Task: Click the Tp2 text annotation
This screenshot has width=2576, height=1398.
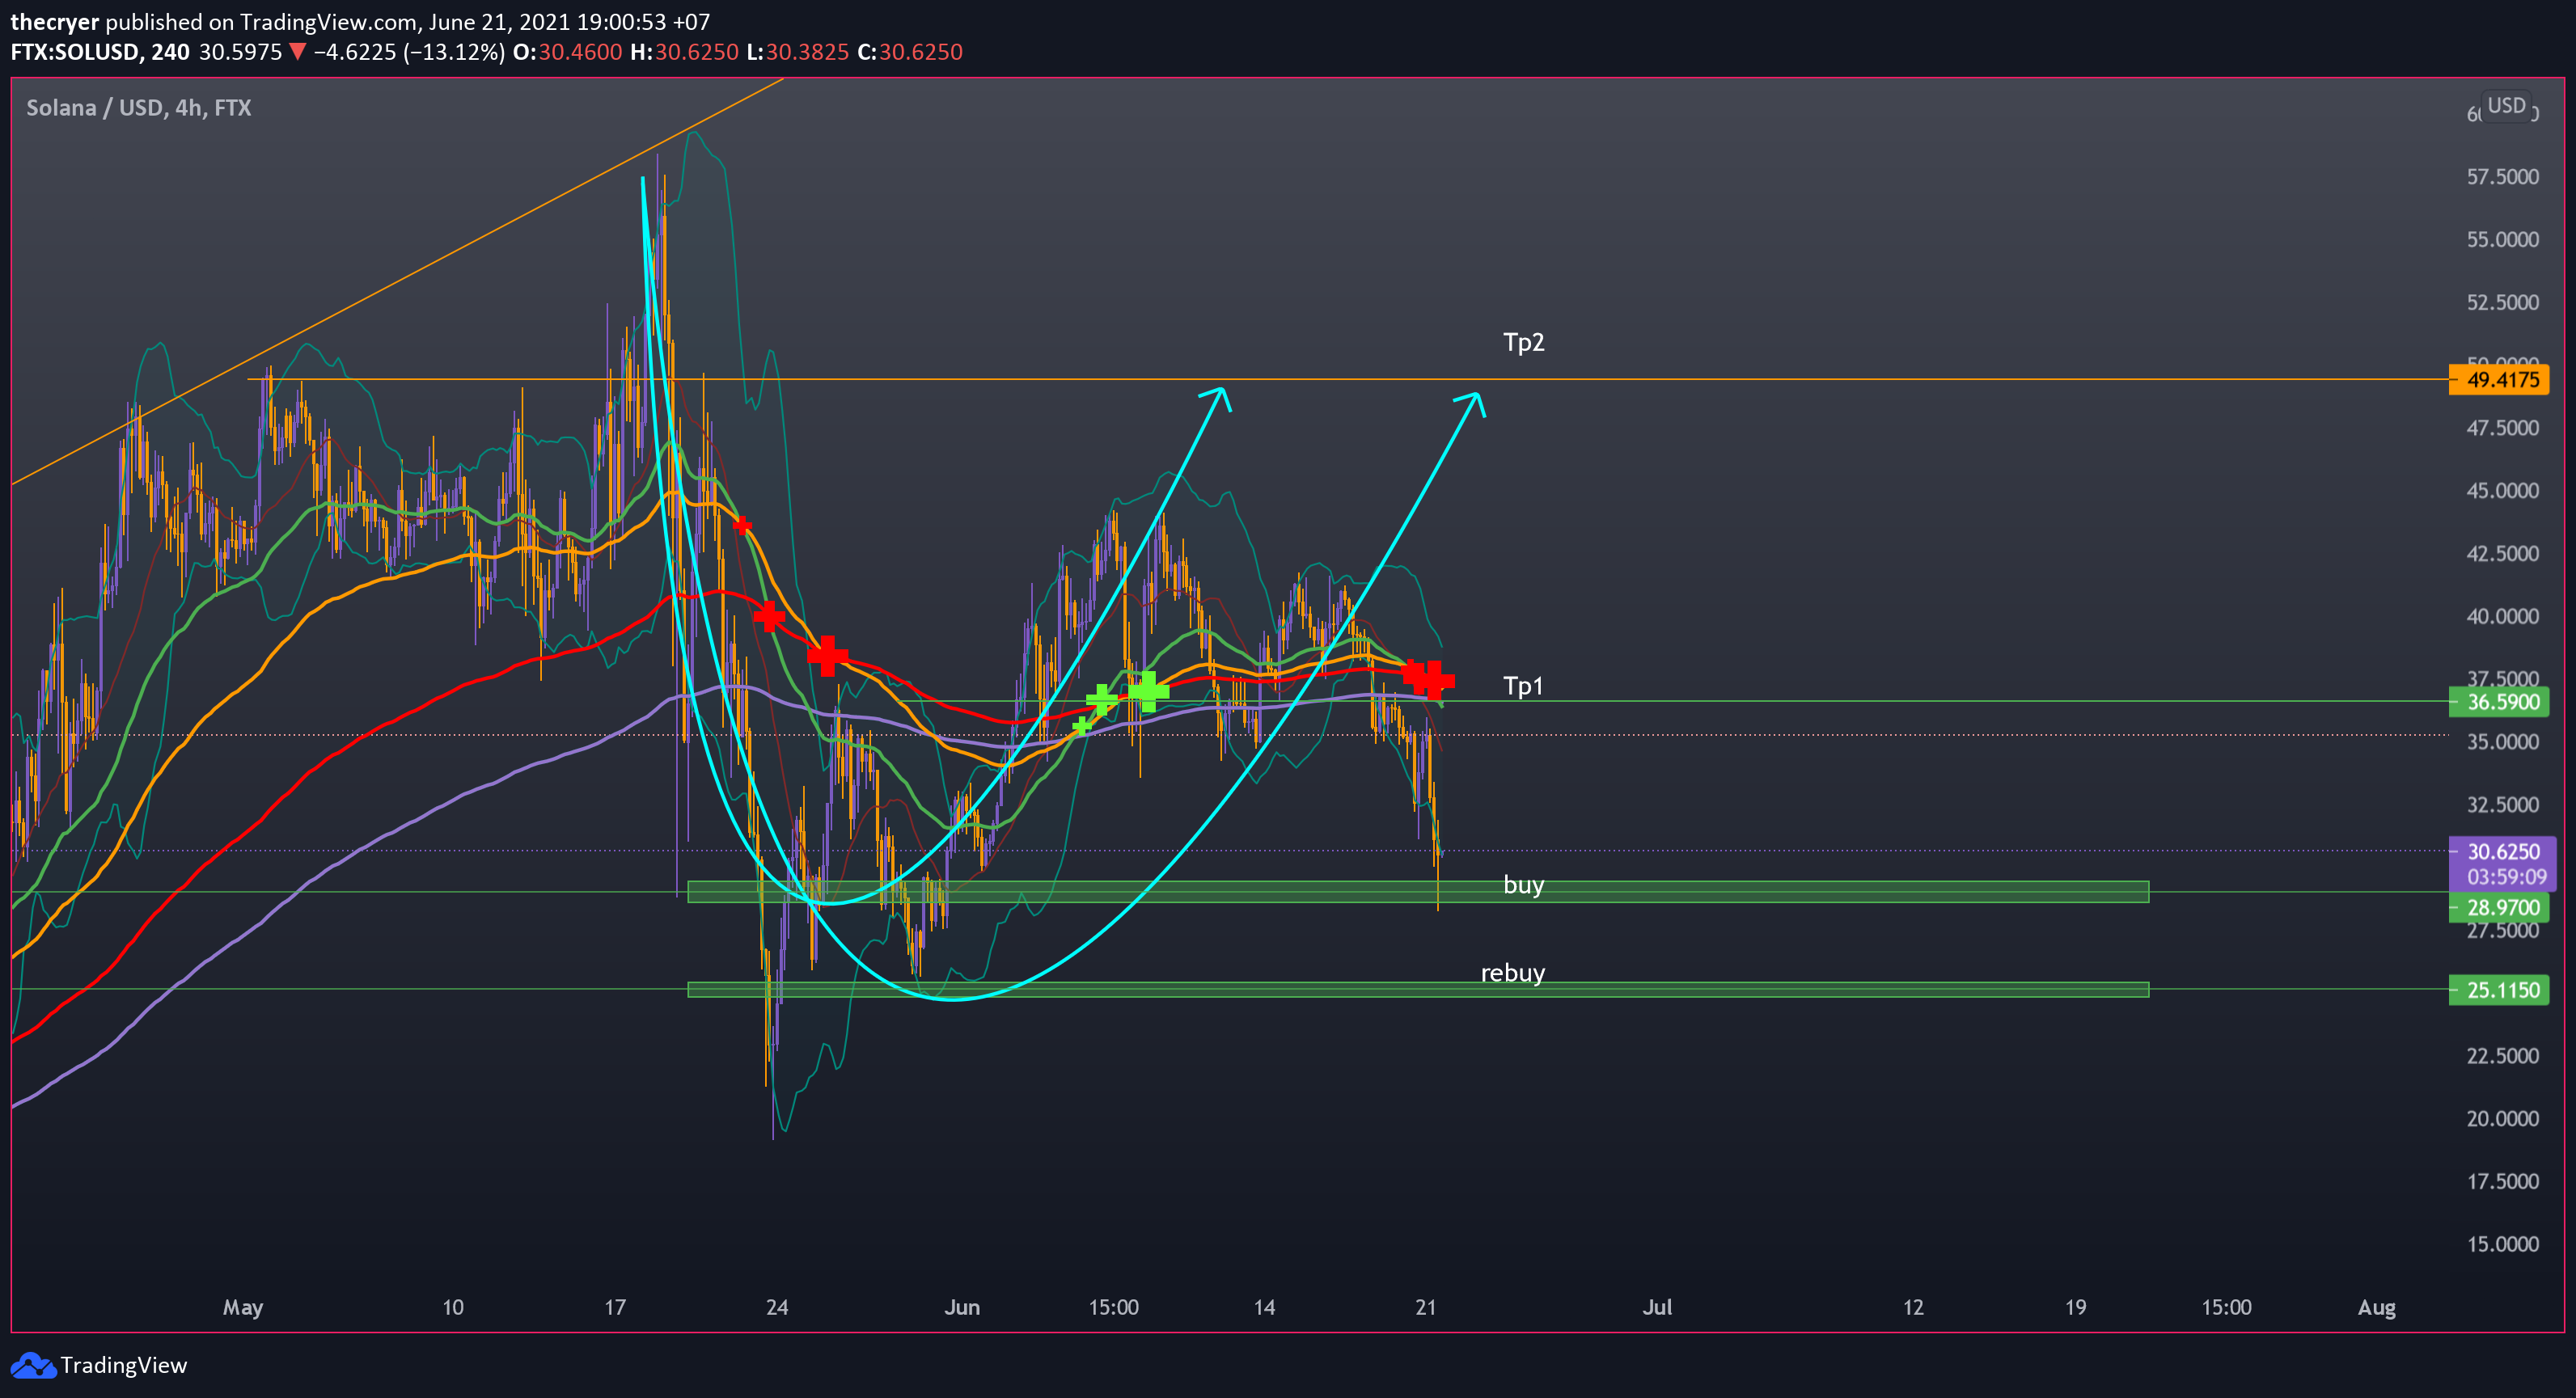Action: (1524, 343)
